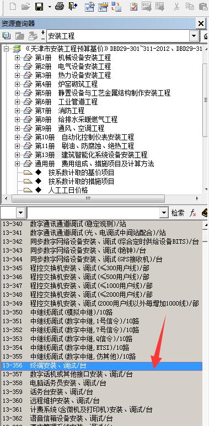Expand 第2册 电气设备安装工程
Viewport: 209px width, 426px height.
coord(17,66)
